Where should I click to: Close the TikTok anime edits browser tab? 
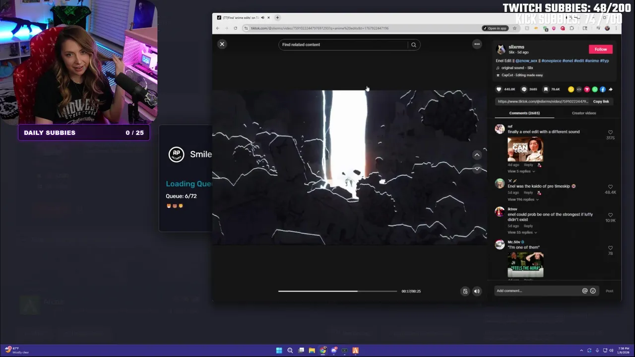268,17
